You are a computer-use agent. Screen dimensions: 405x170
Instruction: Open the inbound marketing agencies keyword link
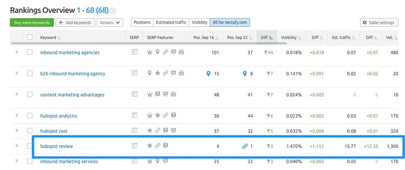[x=70, y=52]
